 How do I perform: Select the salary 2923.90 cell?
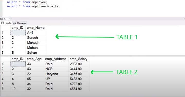79,64
